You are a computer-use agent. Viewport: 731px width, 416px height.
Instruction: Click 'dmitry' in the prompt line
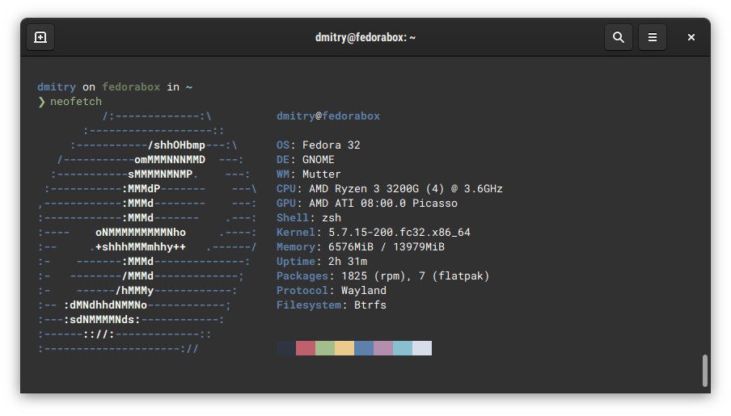click(57, 86)
